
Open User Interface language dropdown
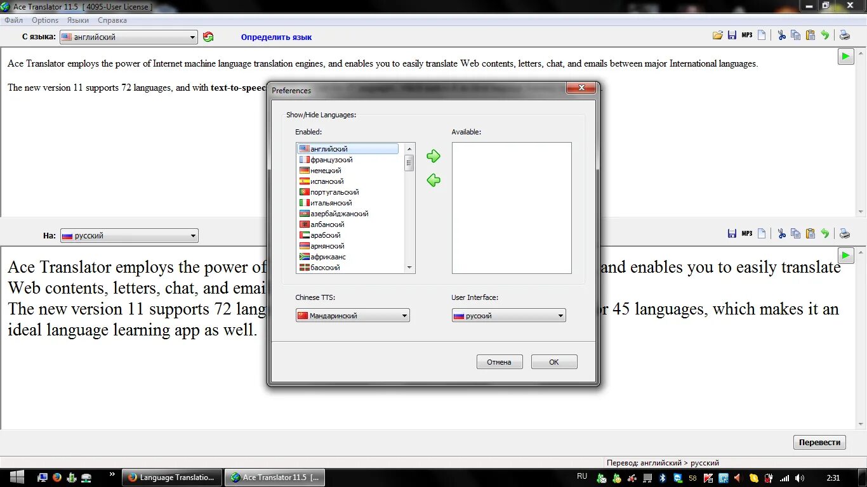[508, 315]
